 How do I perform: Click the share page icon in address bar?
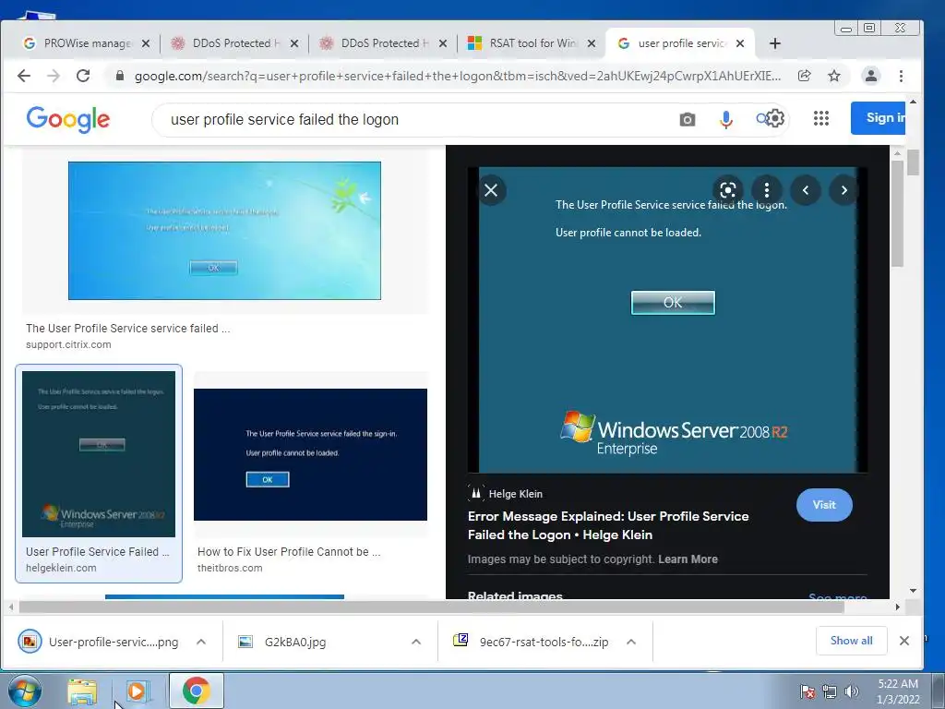[x=804, y=76]
